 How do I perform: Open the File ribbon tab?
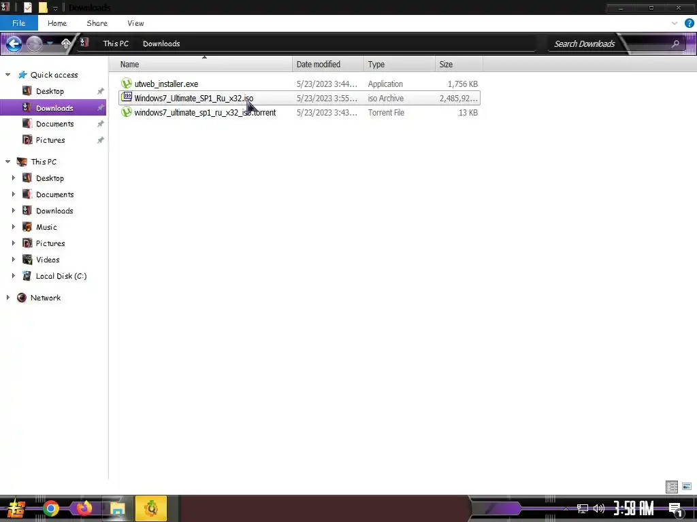point(18,23)
